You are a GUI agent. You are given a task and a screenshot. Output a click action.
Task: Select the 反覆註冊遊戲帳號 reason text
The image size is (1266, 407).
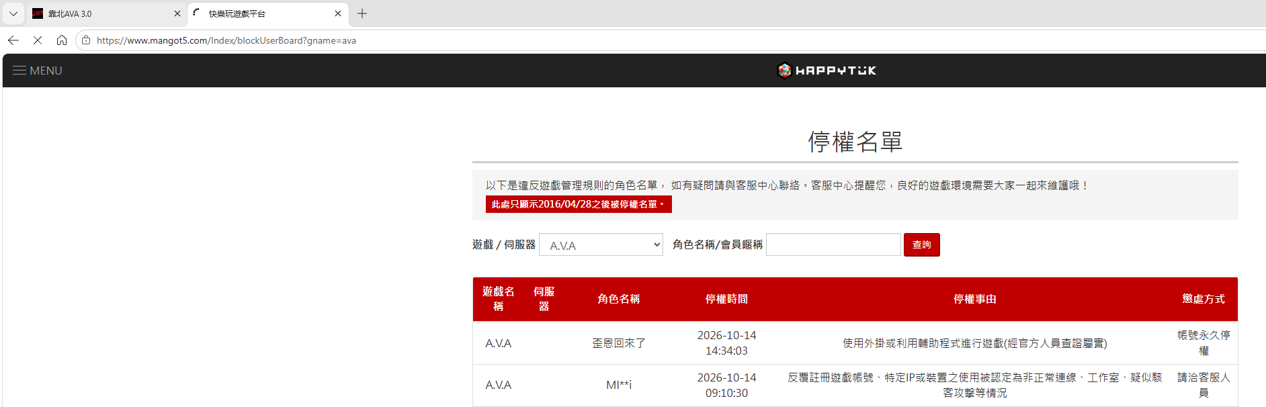pos(975,385)
